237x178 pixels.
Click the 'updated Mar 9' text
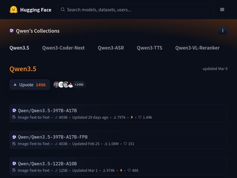coord(215,69)
